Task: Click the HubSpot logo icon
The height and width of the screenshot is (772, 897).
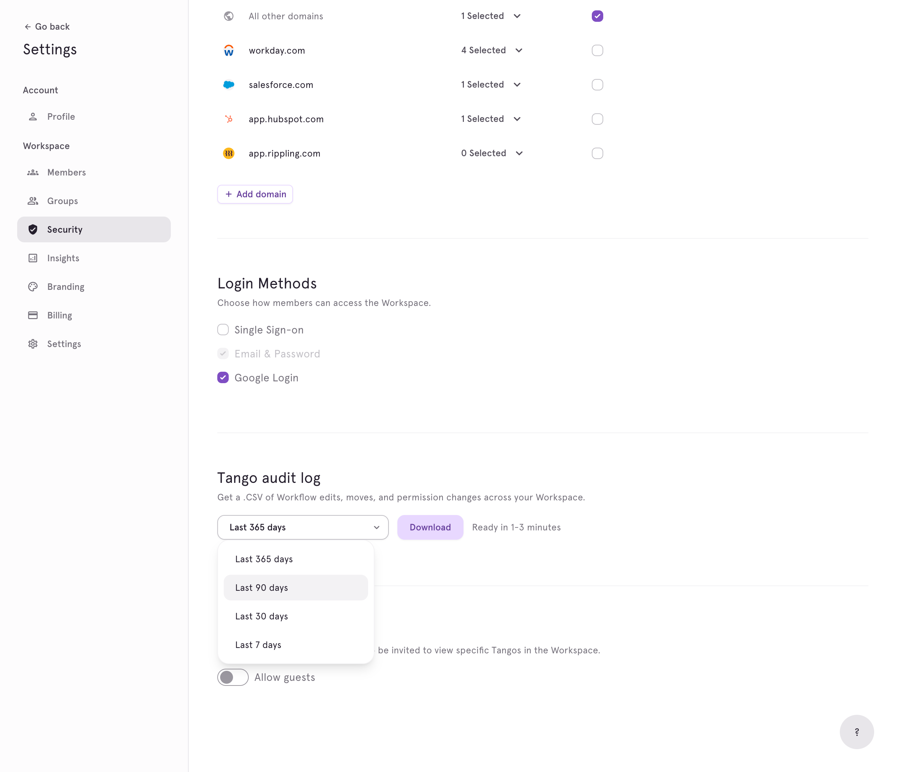Action: click(229, 119)
